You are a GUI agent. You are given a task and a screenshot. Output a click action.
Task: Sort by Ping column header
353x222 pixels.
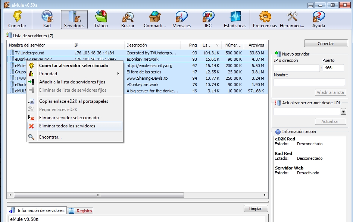click(x=190, y=45)
